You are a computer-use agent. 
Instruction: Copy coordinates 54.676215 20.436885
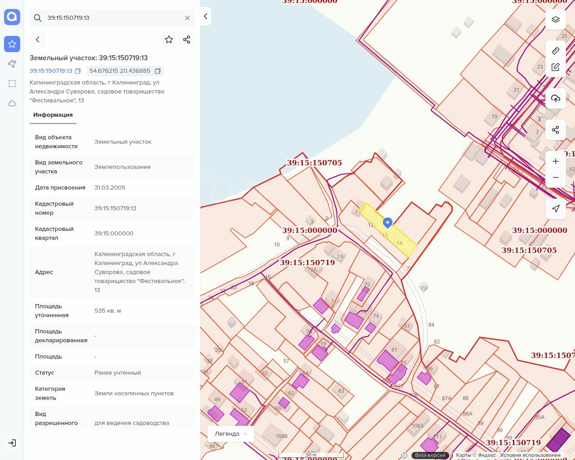pyautogui.click(x=158, y=71)
